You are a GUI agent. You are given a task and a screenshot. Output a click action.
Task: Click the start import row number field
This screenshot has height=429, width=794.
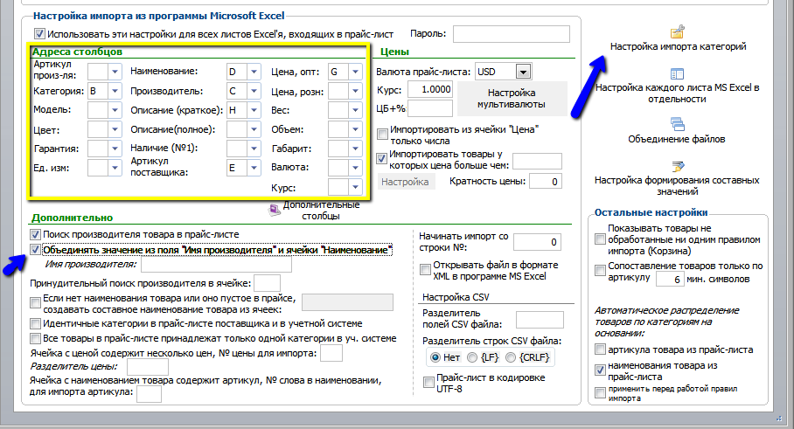click(537, 242)
